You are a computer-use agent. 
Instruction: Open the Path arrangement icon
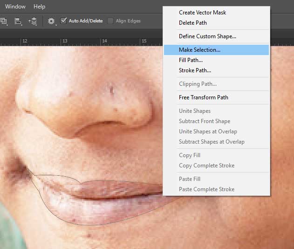click(33, 21)
